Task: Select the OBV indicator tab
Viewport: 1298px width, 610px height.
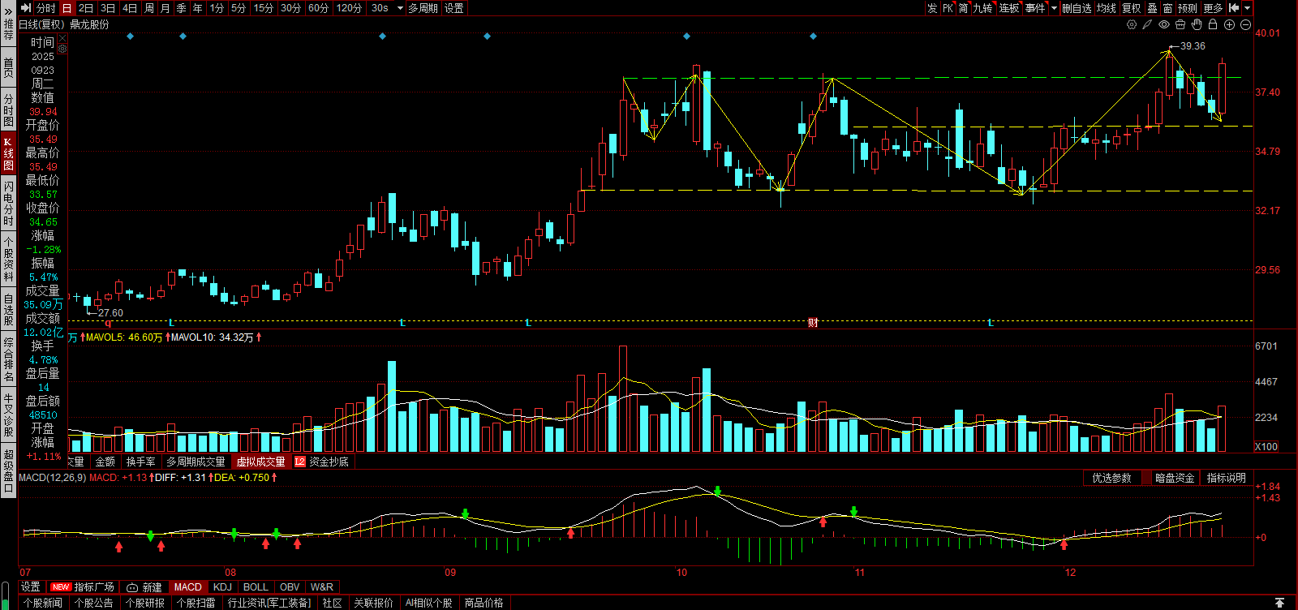Action: (290, 587)
